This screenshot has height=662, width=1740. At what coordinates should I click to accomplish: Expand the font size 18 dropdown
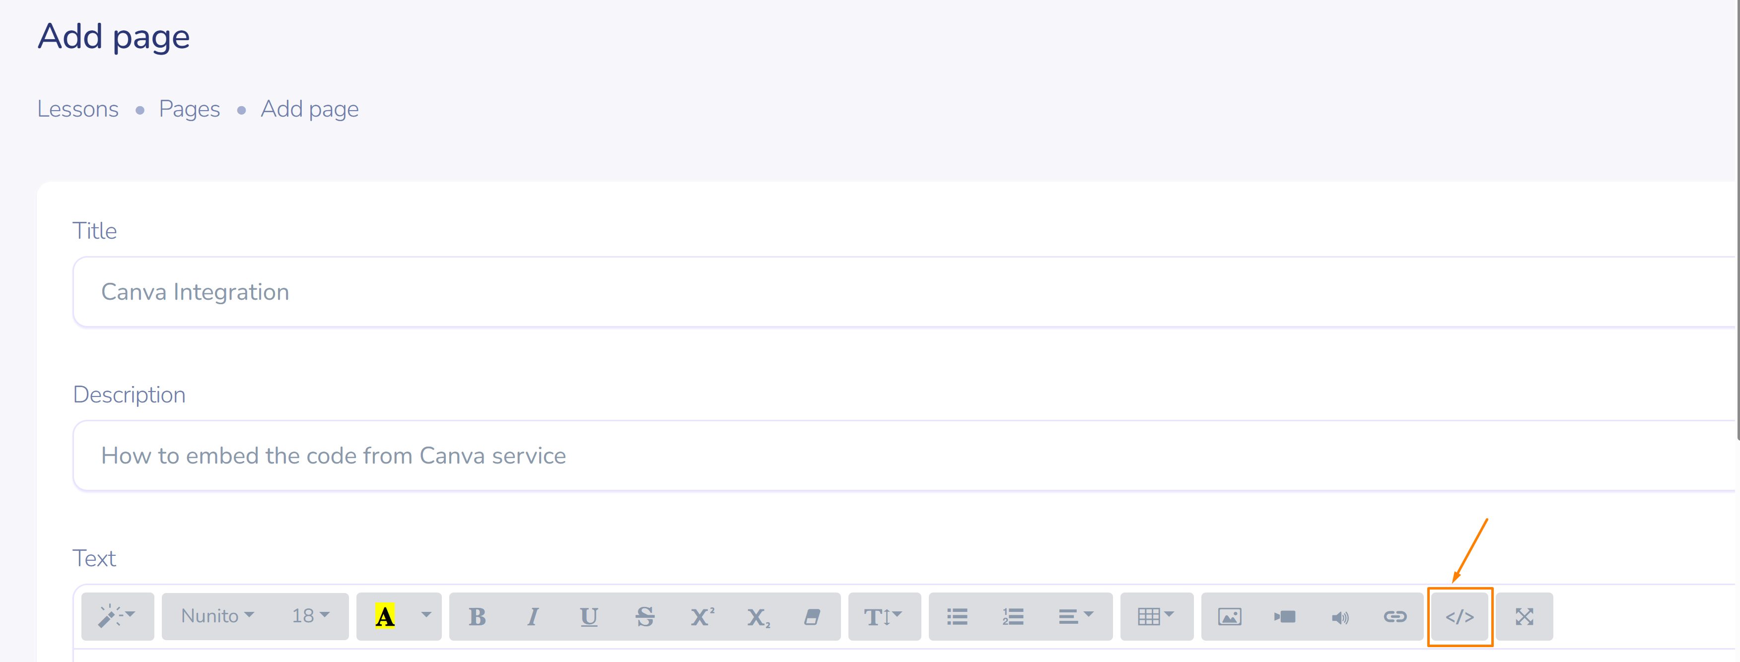tap(310, 617)
